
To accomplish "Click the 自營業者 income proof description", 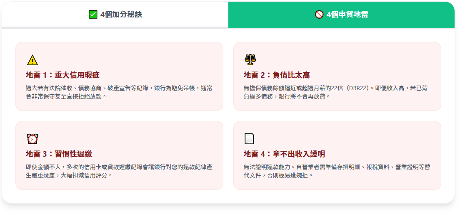I will [337, 171].
